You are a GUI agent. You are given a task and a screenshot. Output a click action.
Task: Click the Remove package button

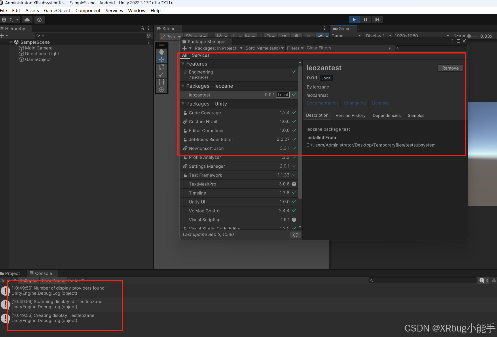(x=450, y=68)
